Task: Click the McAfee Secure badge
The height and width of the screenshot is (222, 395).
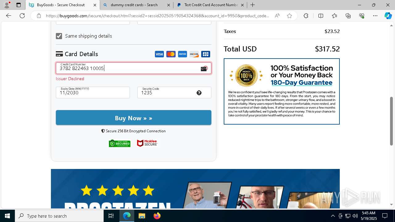Action: (x=147, y=143)
